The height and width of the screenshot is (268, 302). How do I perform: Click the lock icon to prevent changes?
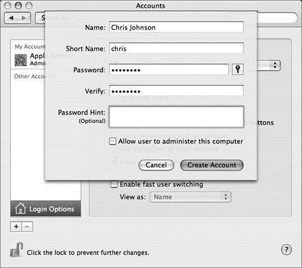click(x=16, y=249)
